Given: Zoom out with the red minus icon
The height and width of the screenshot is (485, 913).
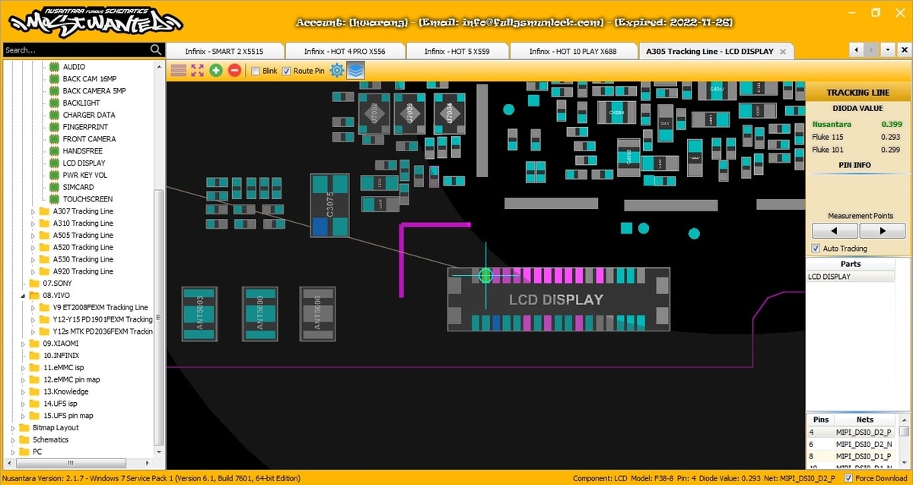Looking at the screenshot, I should (234, 71).
